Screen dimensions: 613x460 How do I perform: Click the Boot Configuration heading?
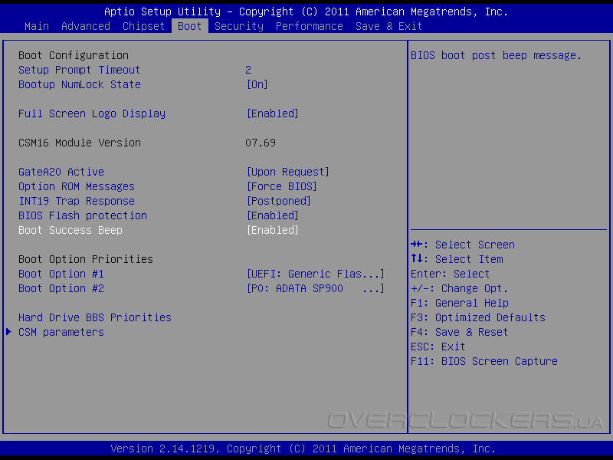(74, 55)
